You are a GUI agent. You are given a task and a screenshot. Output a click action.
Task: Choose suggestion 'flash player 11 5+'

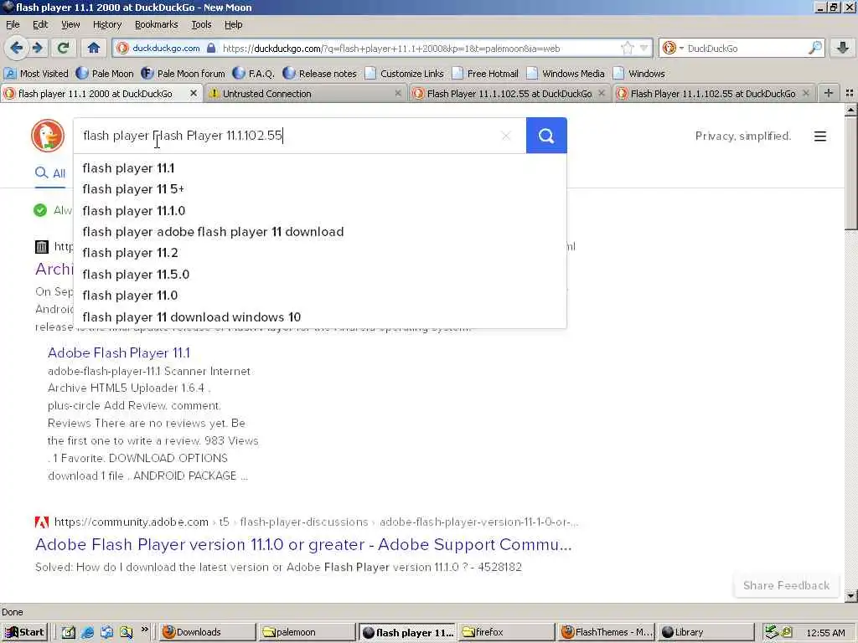click(x=319, y=189)
